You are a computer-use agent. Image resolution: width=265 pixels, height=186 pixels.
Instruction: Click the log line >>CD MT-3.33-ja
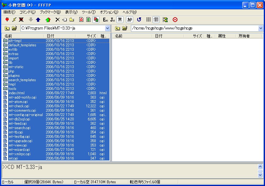click(x=22, y=167)
